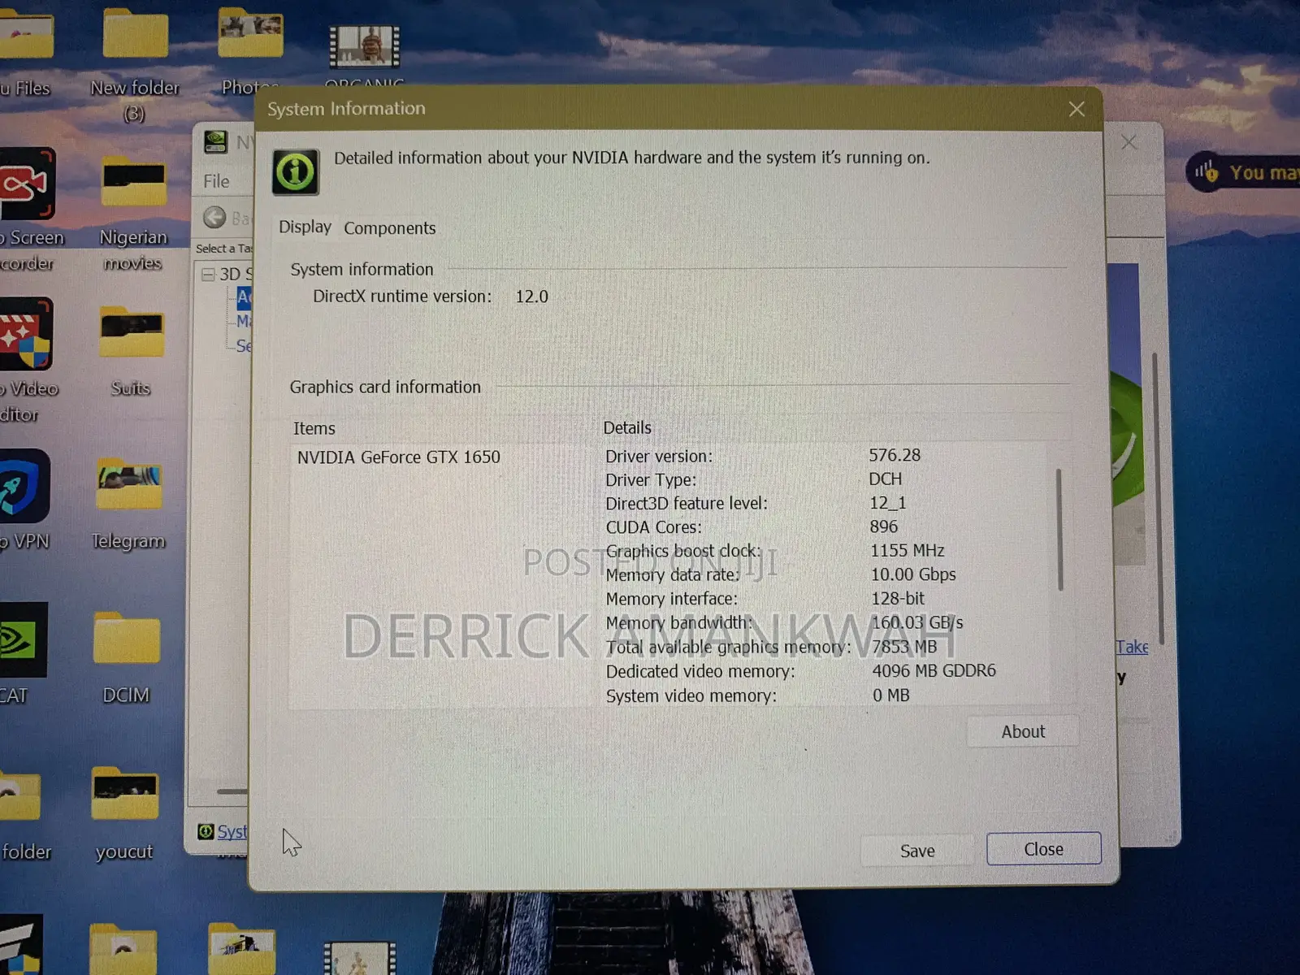
Task: Switch to the Components tab
Action: click(389, 228)
